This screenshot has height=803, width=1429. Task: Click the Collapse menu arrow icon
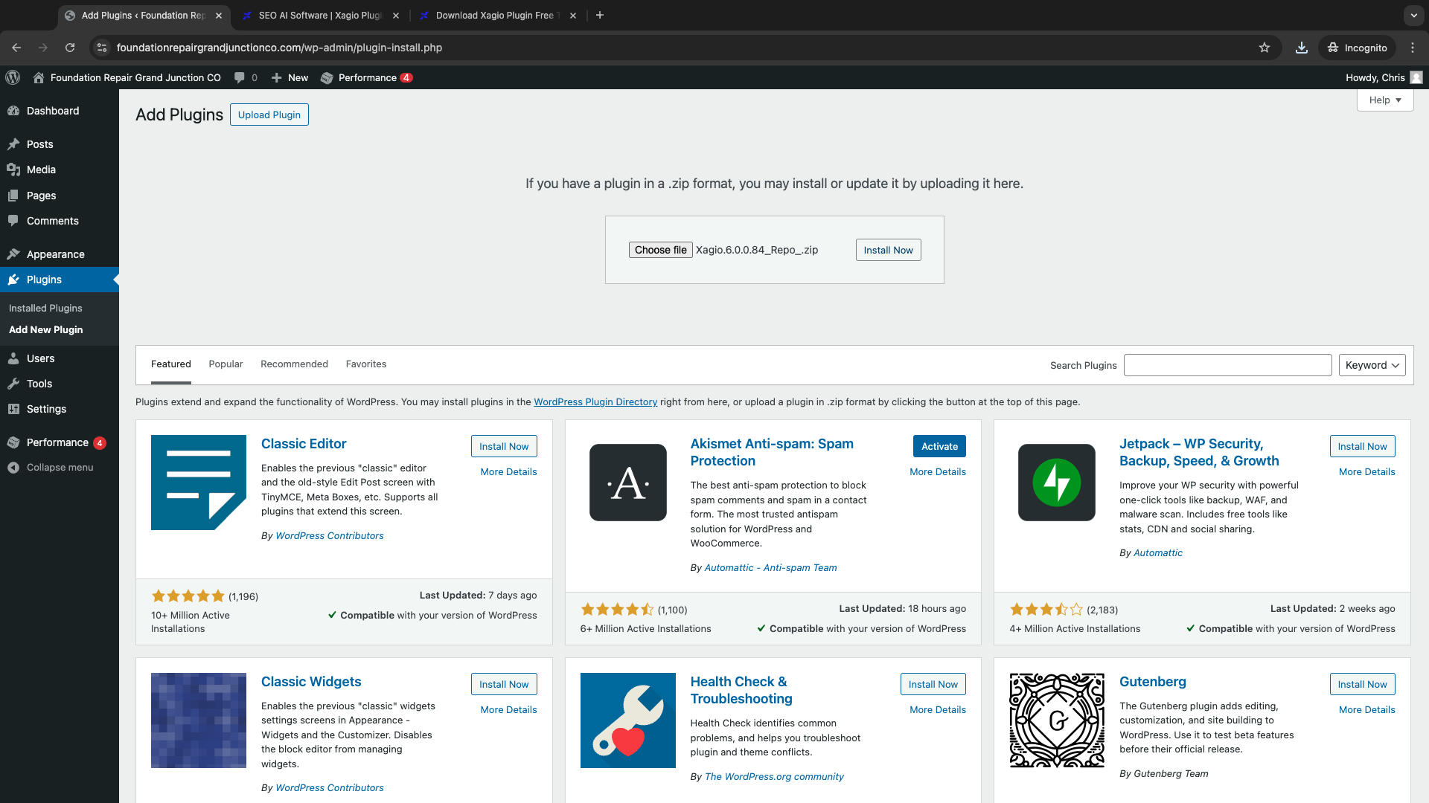tap(13, 468)
